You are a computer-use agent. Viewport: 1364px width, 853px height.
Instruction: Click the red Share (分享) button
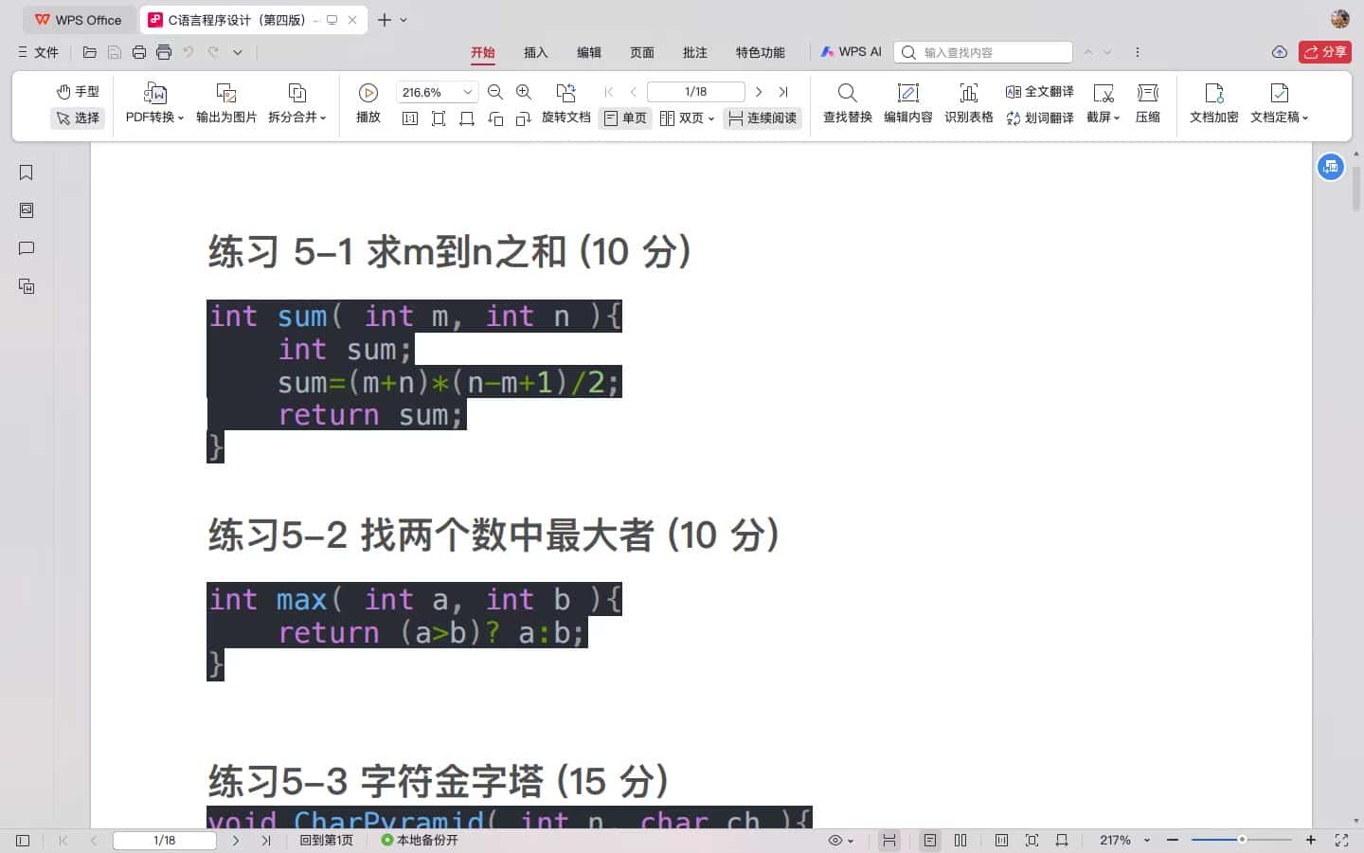tap(1325, 52)
